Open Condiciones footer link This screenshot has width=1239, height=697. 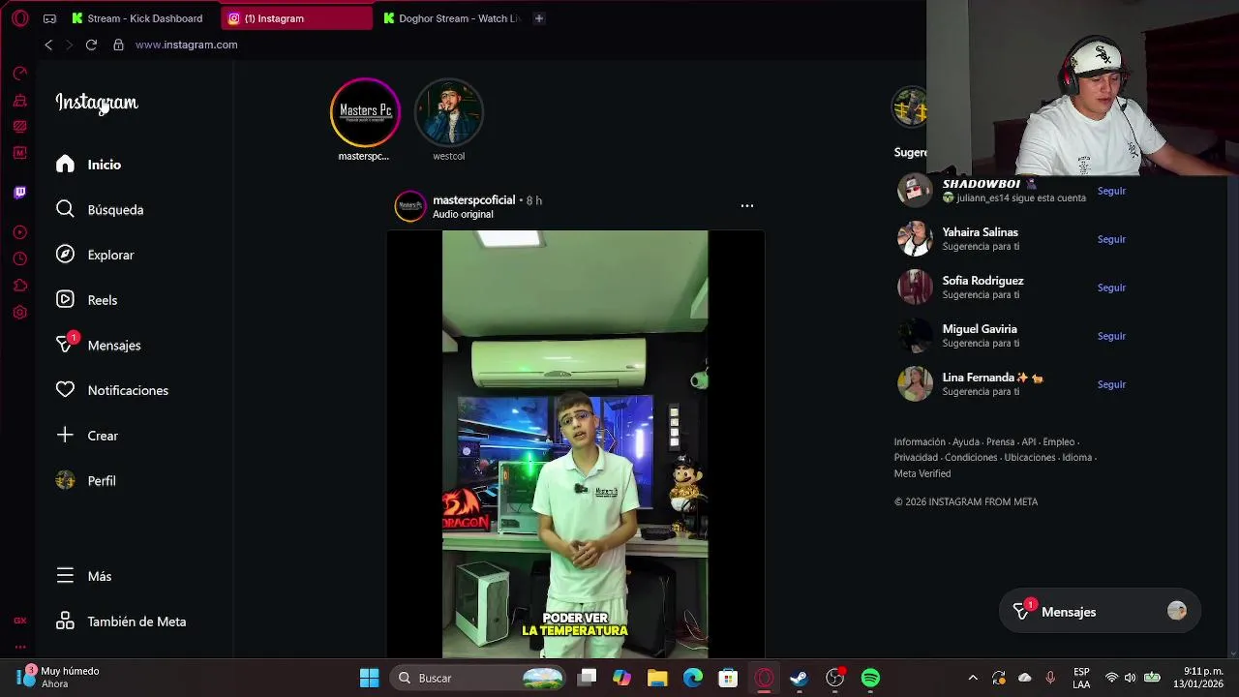pyautogui.click(x=971, y=458)
